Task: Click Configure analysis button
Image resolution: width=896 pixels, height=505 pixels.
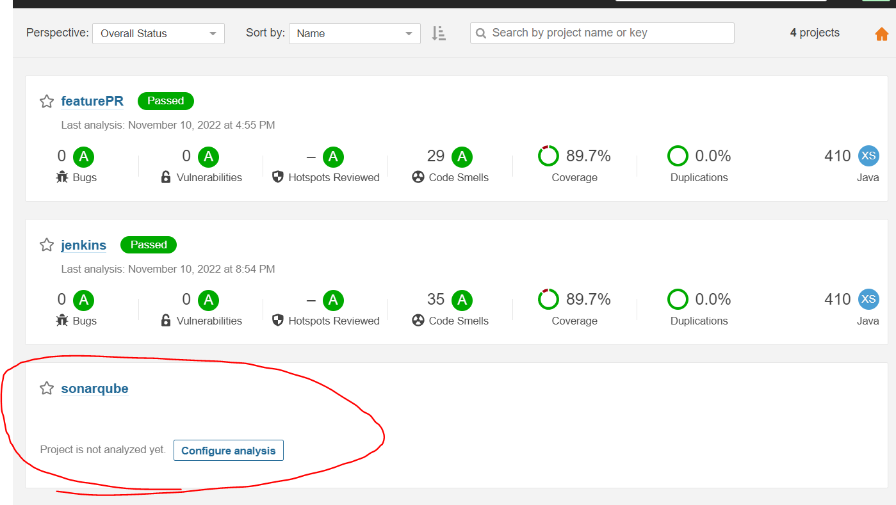Action: pyautogui.click(x=229, y=451)
